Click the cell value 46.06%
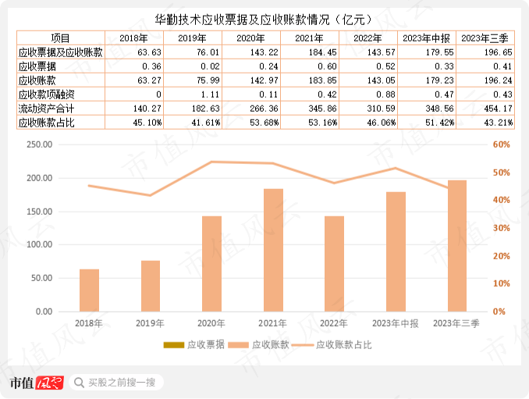 coord(382,123)
